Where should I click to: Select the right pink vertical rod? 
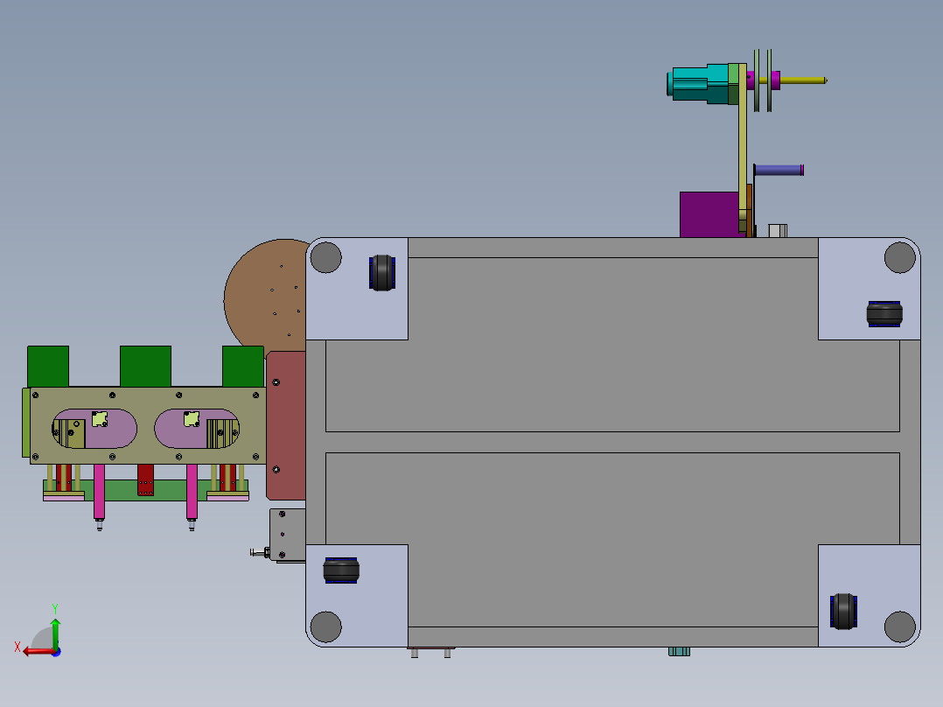pyautogui.click(x=192, y=491)
